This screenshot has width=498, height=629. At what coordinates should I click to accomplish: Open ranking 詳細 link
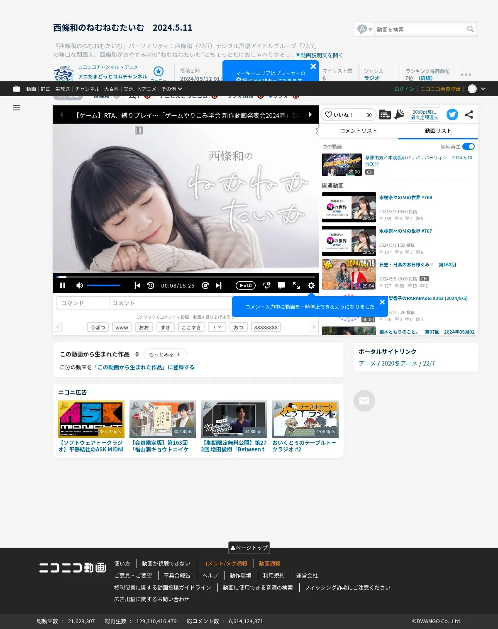point(425,78)
